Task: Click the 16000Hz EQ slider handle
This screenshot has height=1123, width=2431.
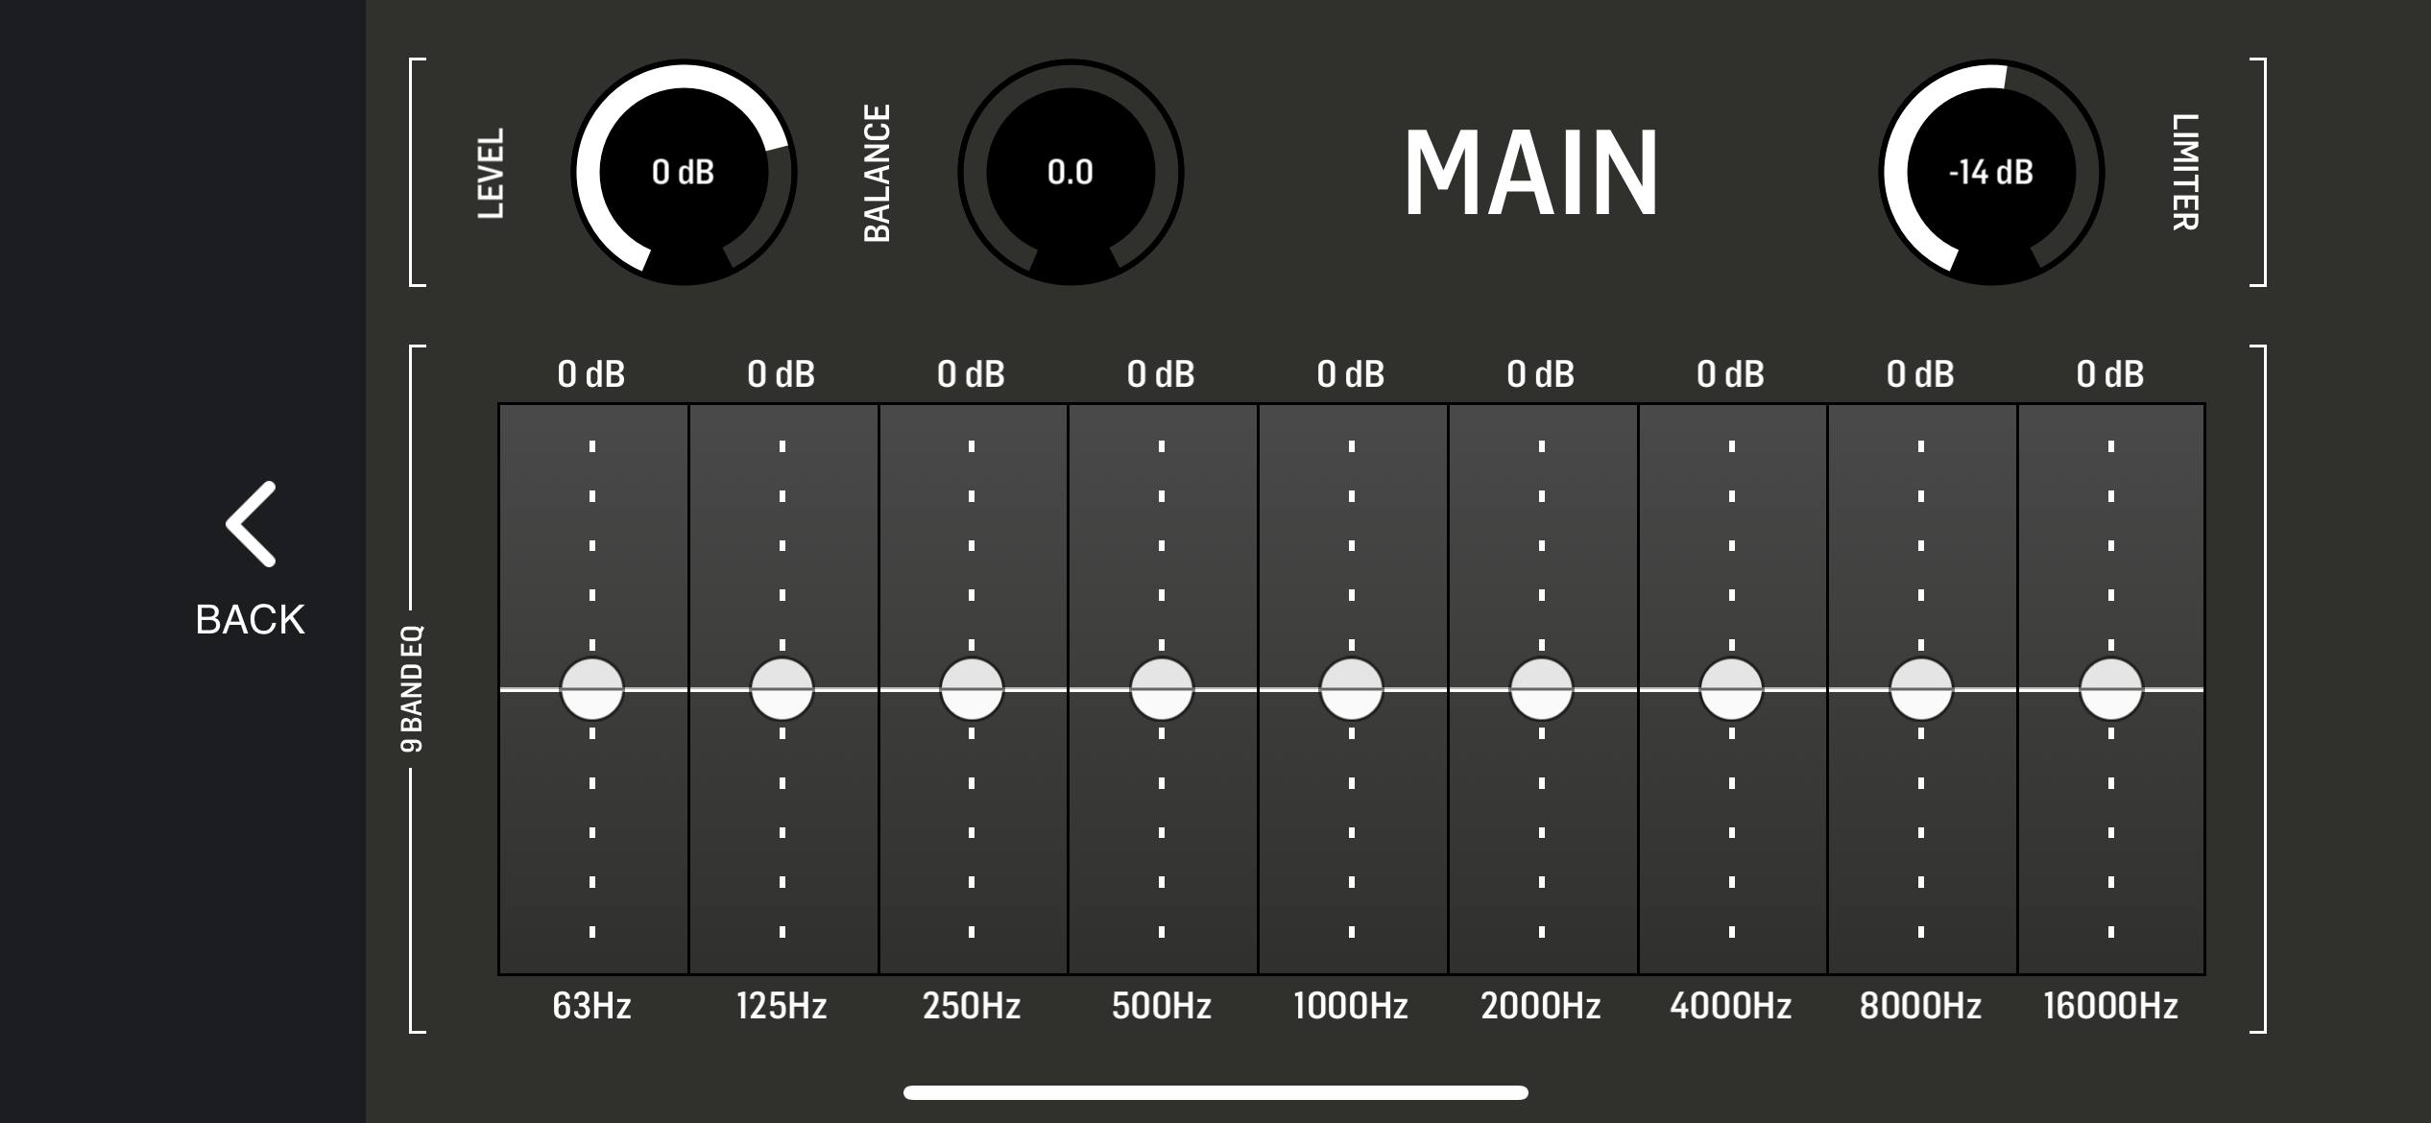Action: click(2110, 689)
